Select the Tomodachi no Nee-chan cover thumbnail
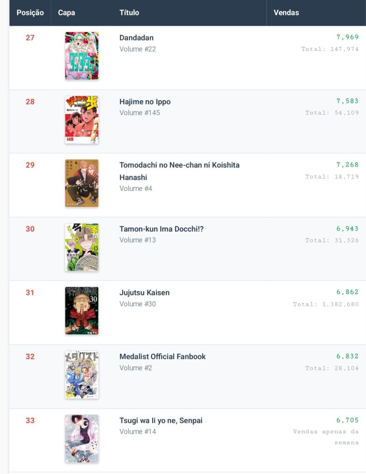Screen dimensions: 366x474 [x=82, y=183]
